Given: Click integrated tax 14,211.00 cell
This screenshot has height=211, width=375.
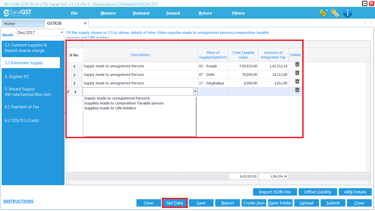Looking at the screenshot, I should click(273, 74).
